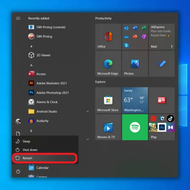
Task: Open the user account avatar
Action: pyautogui.click(x=18, y=121)
